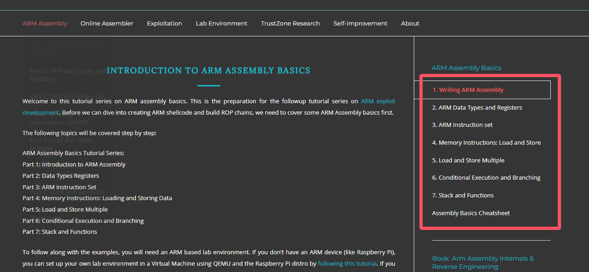Open sidebar '5. Load and Store Multiple'
The width and height of the screenshot is (589, 272).
pyautogui.click(x=468, y=160)
